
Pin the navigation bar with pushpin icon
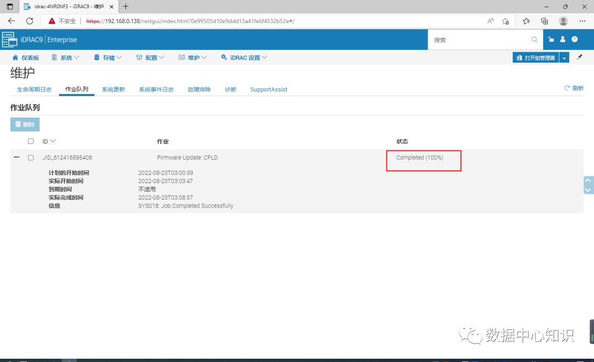(x=579, y=57)
